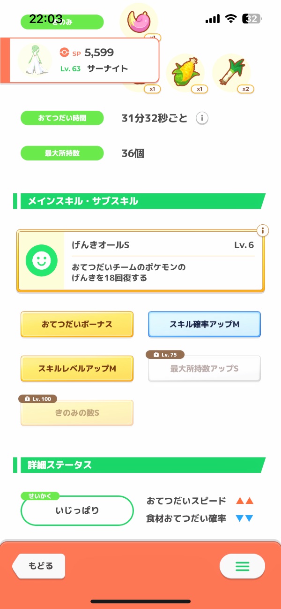This screenshot has width=281, height=609.
Task: Tap locked きのみの数S skill
Action: [77, 413]
